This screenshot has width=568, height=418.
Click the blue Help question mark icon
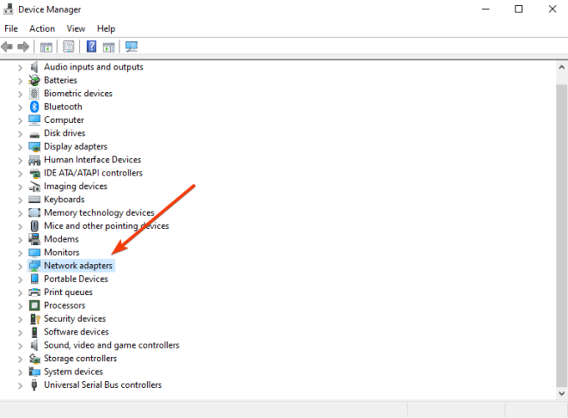91,47
